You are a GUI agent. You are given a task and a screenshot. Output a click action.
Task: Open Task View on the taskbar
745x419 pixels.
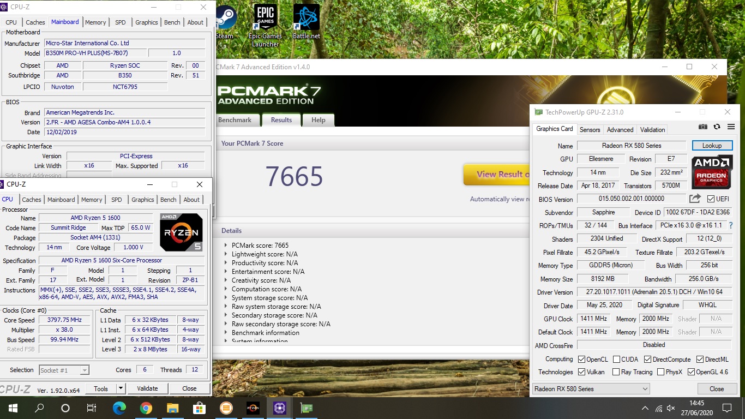pos(92,408)
